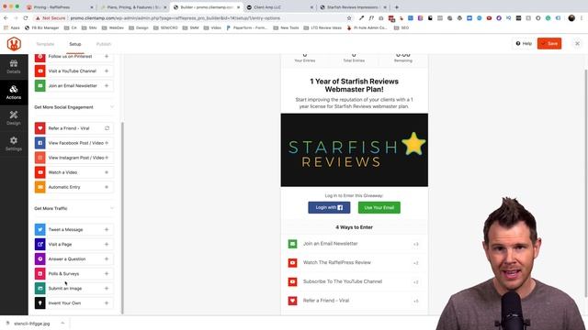The width and height of the screenshot is (588, 330).
Task: Open the Help button
Action: 524,43
